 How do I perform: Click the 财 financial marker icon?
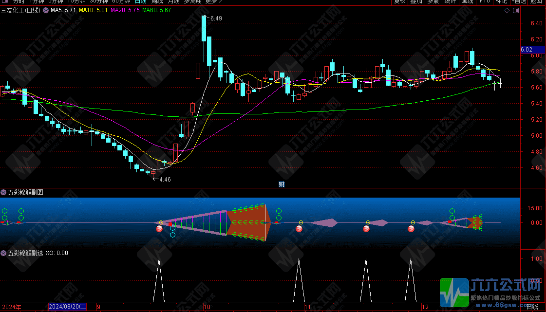[282, 184]
